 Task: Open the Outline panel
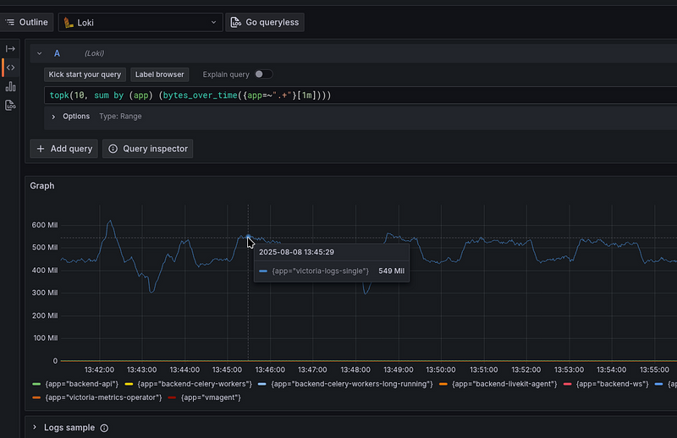pos(27,22)
